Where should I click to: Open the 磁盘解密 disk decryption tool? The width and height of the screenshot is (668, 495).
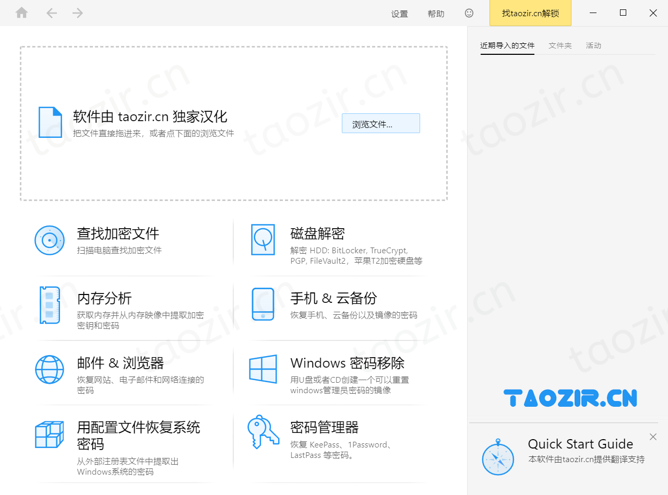tap(317, 234)
